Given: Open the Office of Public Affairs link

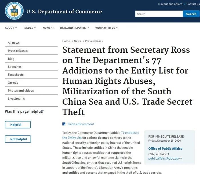Looking at the screenshot, I should 165,148.
